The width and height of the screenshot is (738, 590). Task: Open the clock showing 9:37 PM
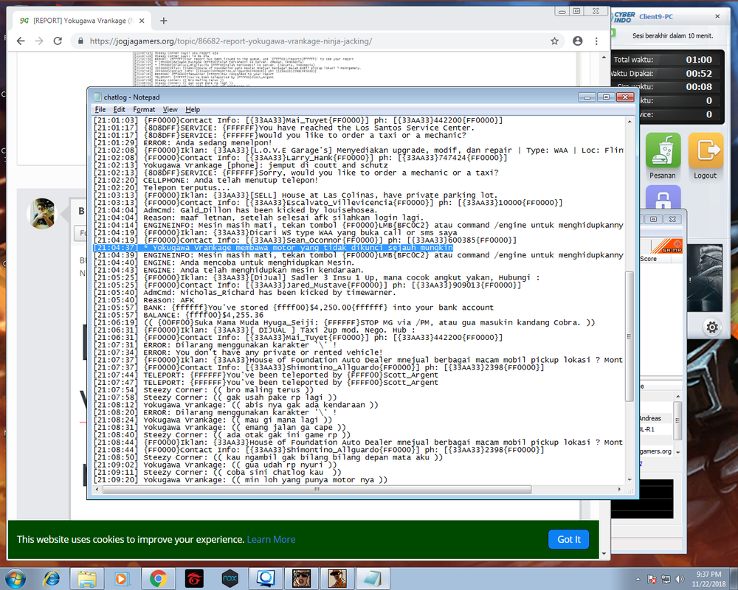point(708,579)
